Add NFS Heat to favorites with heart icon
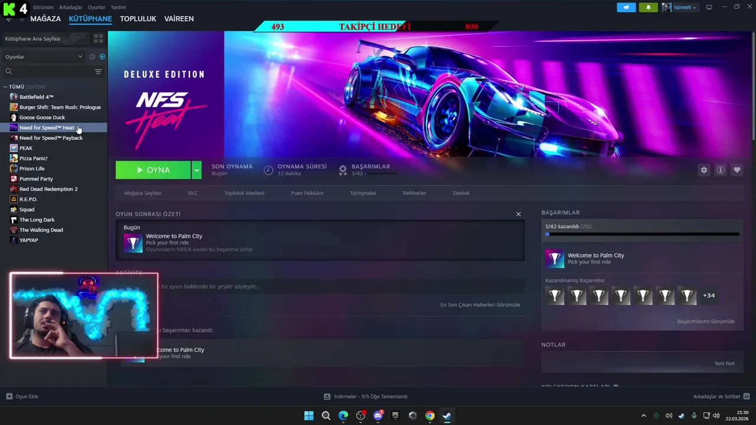Image resolution: width=756 pixels, height=425 pixels. (737, 170)
